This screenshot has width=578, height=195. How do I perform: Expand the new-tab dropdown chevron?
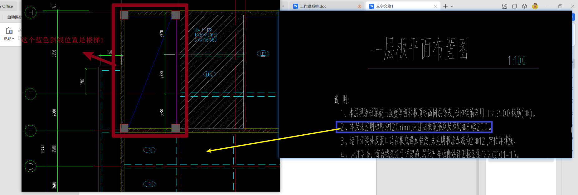(452, 6)
